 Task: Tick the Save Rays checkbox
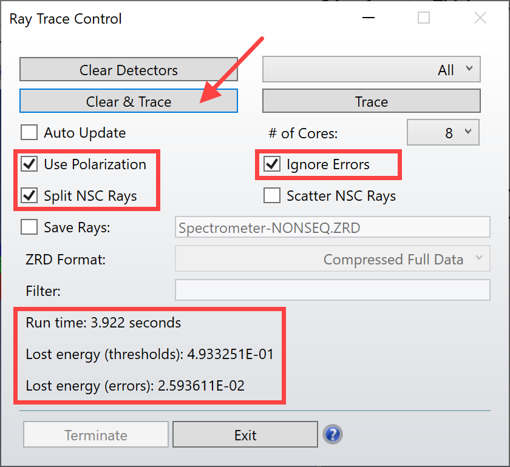[x=29, y=226]
